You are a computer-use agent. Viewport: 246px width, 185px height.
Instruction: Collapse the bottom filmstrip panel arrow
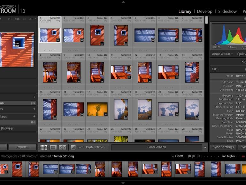(x=123, y=183)
